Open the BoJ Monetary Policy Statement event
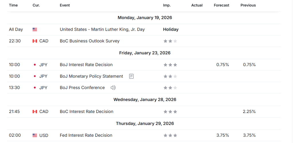This screenshot has width=293, height=143. tap(91, 76)
